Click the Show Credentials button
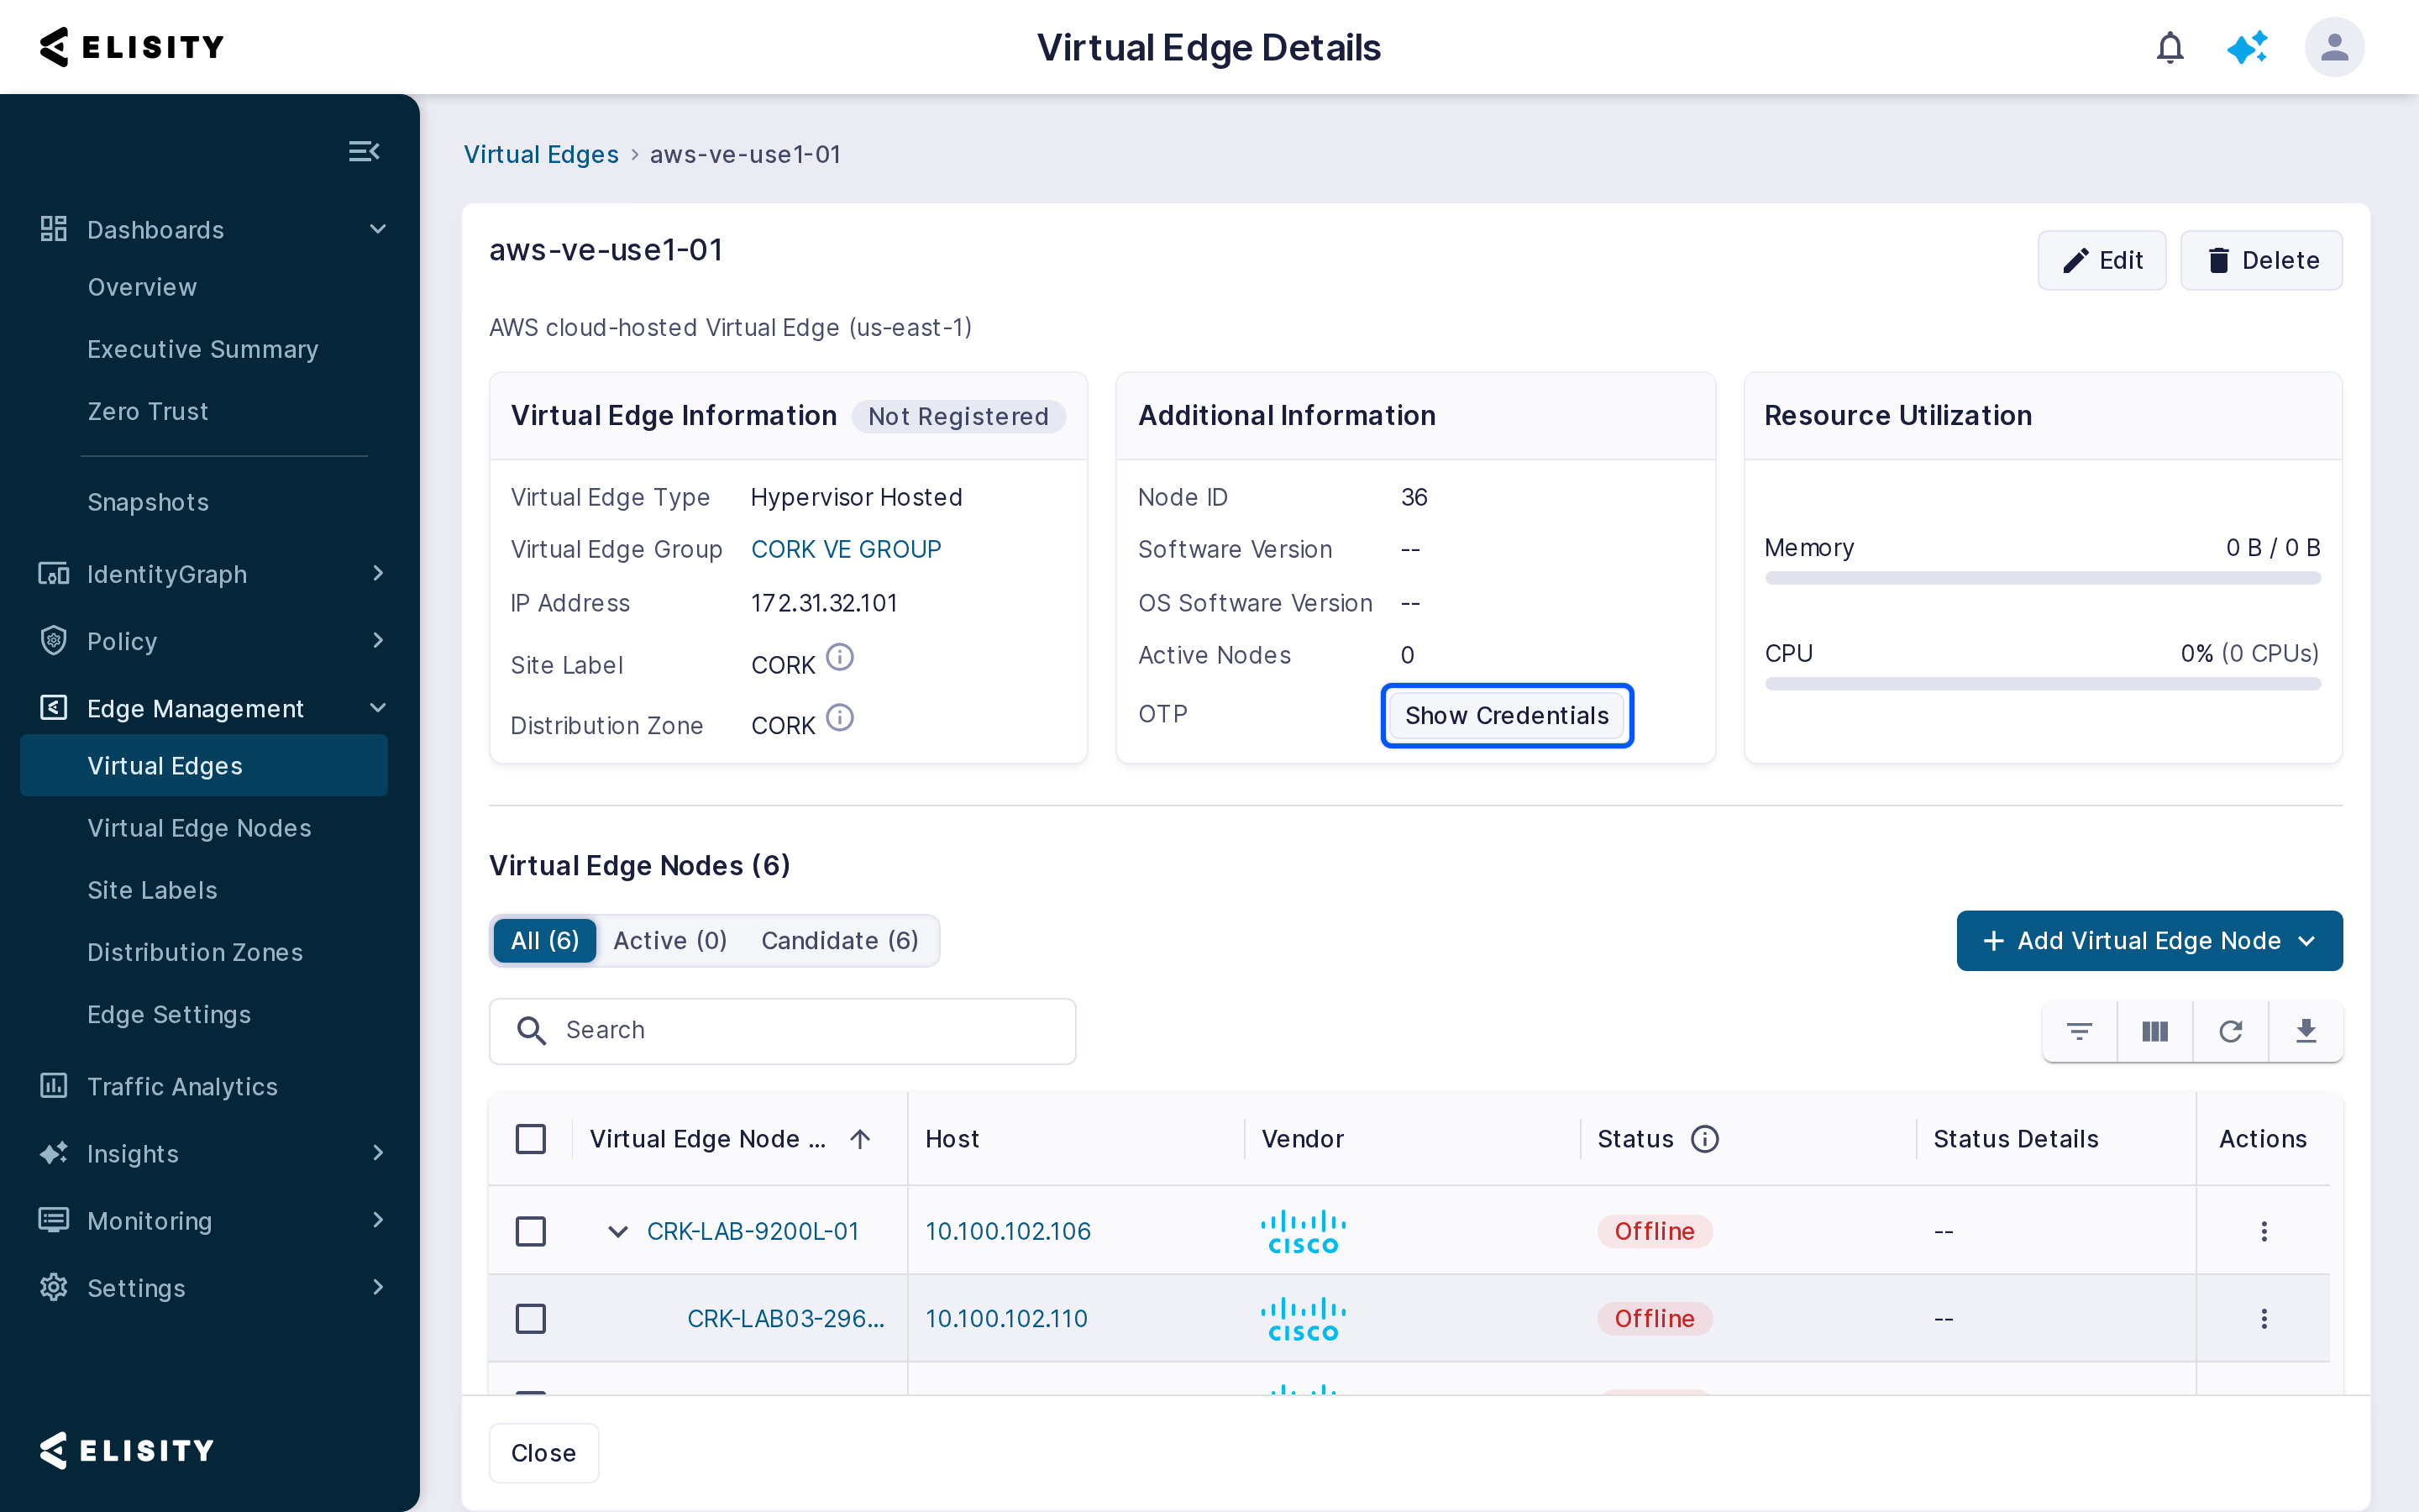2419x1512 pixels. pos(1506,715)
